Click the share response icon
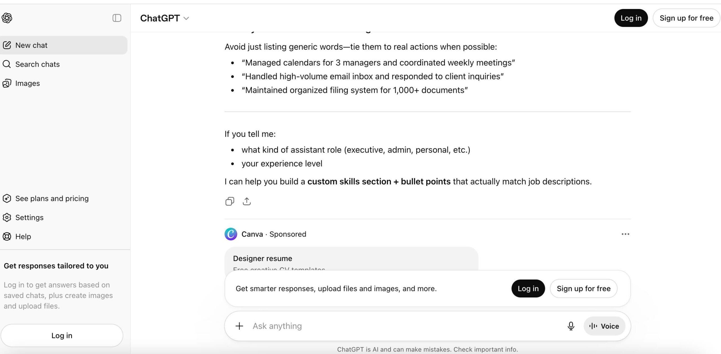Image resolution: width=721 pixels, height=354 pixels. 246,201
